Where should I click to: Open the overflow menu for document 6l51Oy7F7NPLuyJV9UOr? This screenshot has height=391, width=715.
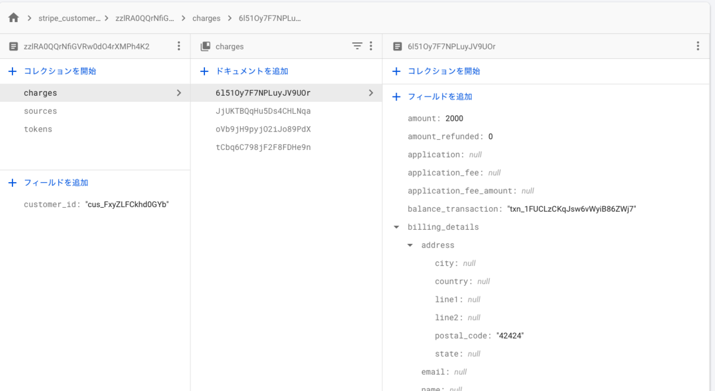tap(698, 46)
